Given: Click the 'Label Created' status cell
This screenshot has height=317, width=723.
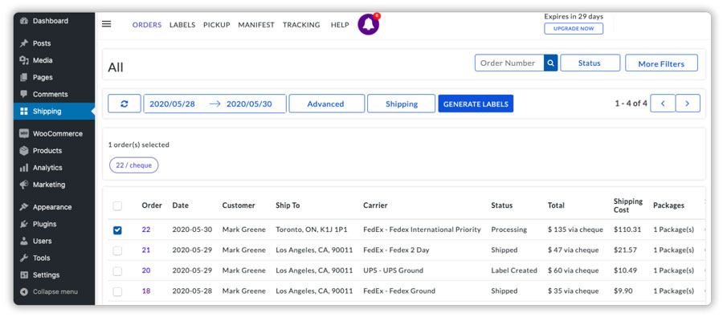Looking at the screenshot, I should (x=514, y=270).
